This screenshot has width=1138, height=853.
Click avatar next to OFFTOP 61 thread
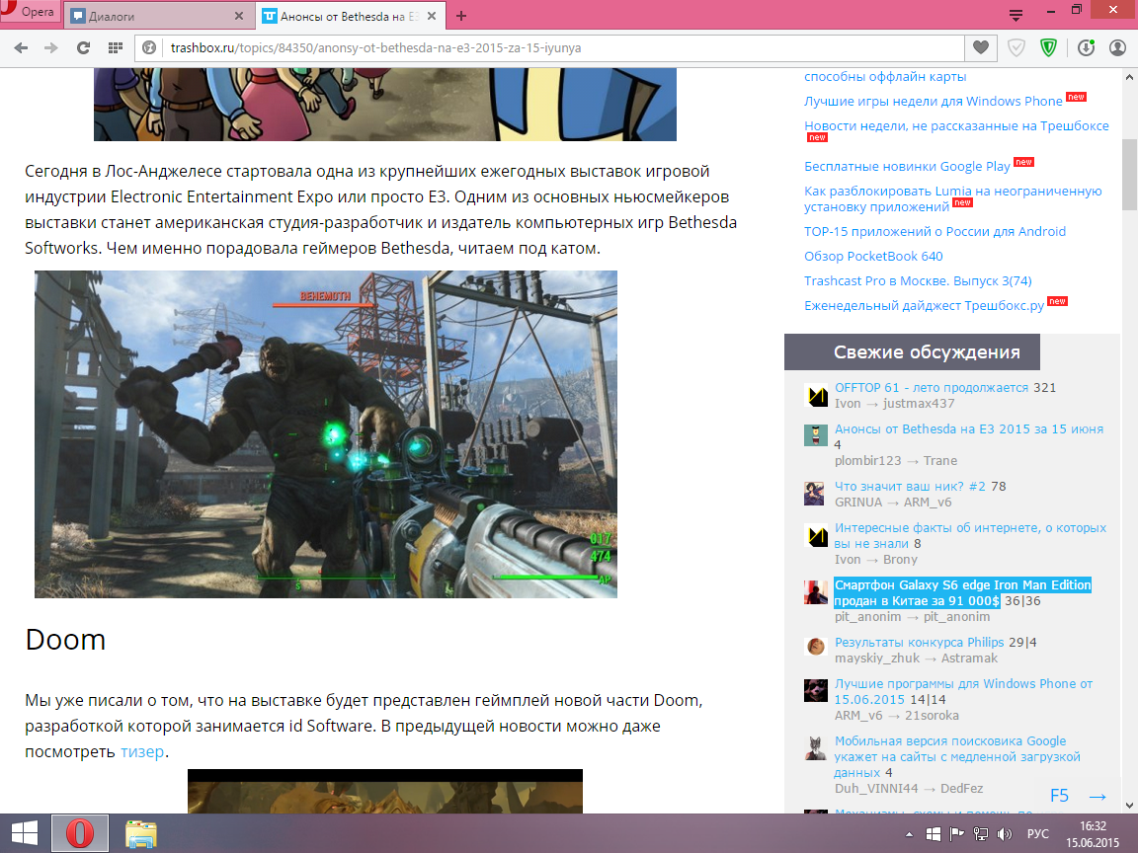coord(817,395)
